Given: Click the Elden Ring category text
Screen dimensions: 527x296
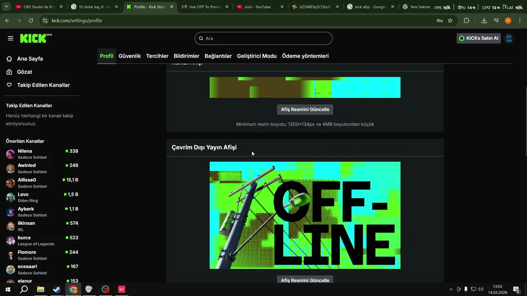Looking at the screenshot, I should [x=28, y=201].
